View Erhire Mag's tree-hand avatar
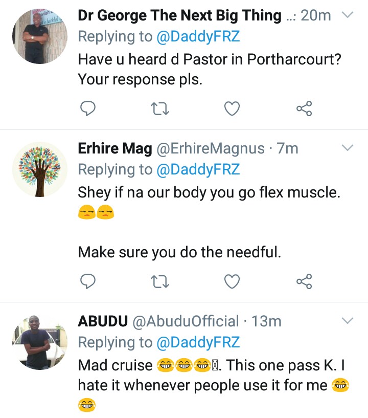This screenshot has width=368, height=418. pos(40,169)
